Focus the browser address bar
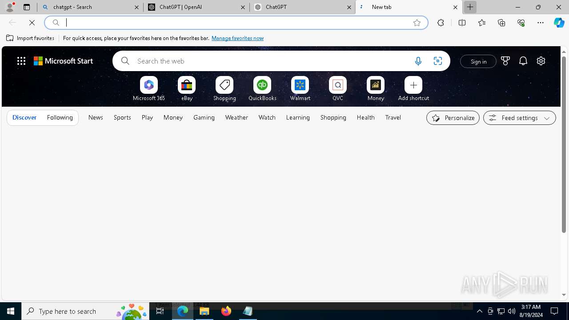Screen dimensions: 569x320 pos(236,23)
